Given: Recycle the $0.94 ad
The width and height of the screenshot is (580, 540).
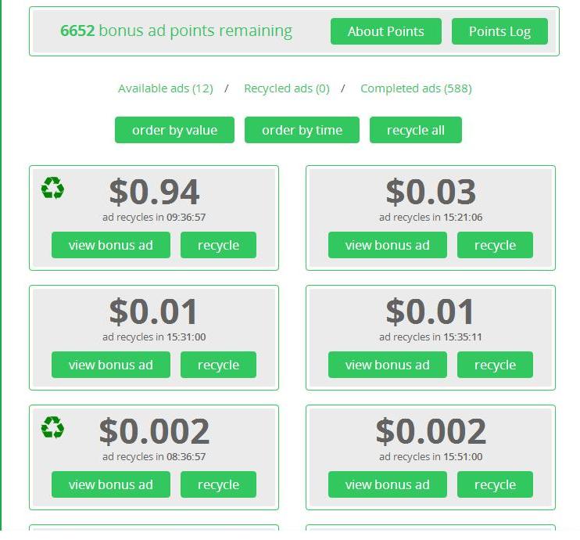Looking at the screenshot, I should coord(218,245).
